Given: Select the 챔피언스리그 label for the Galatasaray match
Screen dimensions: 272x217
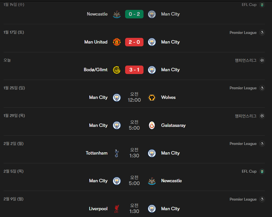Looking at the screenshot, I should (245, 116).
